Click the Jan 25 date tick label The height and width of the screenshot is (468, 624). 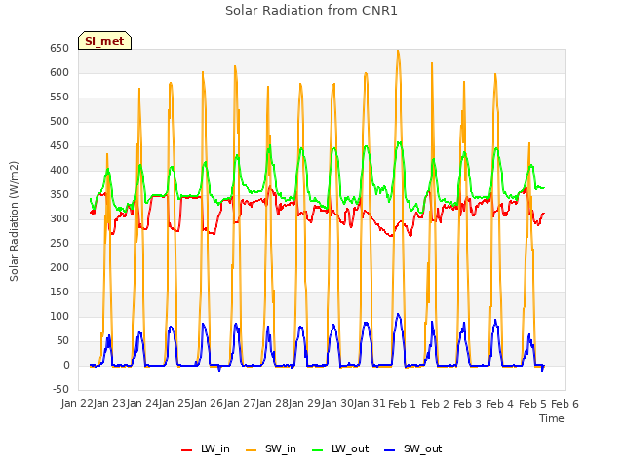click(x=175, y=403)
